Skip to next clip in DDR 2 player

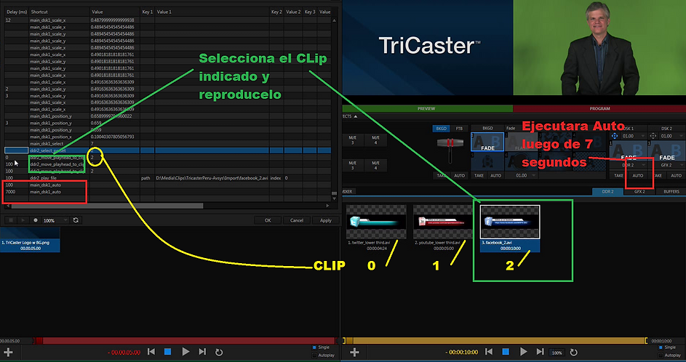tap(540, 352)
